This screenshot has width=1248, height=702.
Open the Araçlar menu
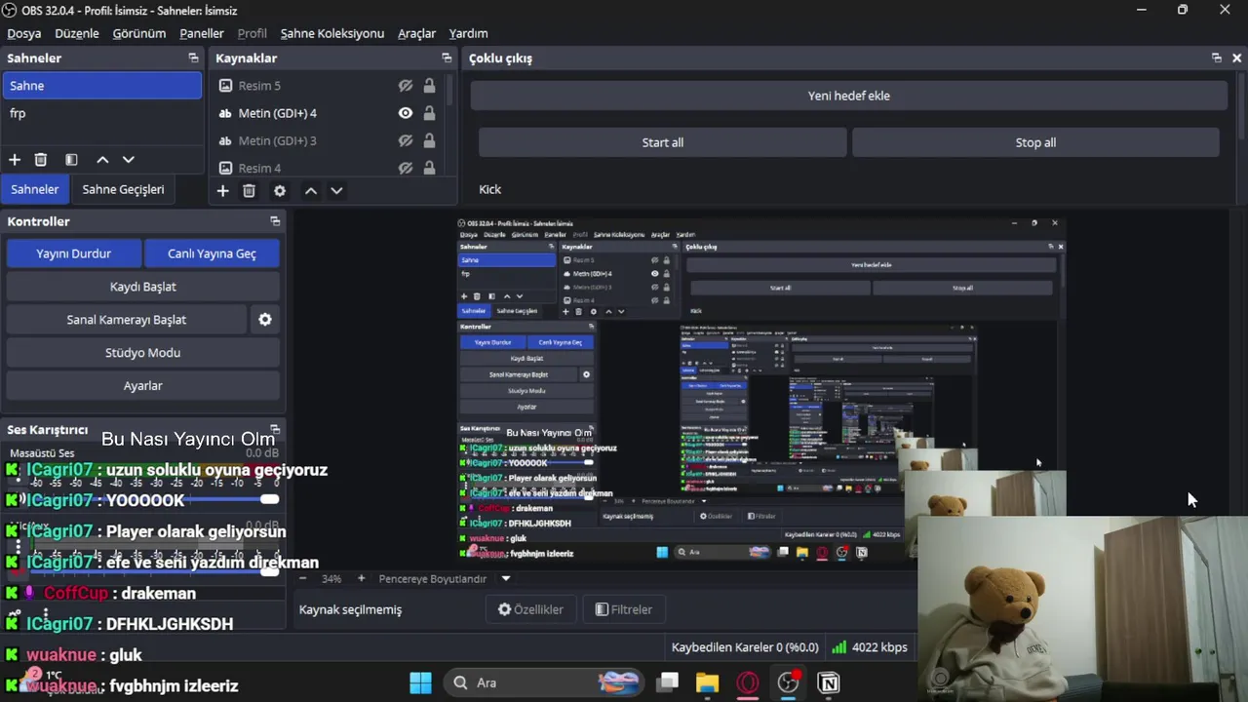(x=416, y=33)
